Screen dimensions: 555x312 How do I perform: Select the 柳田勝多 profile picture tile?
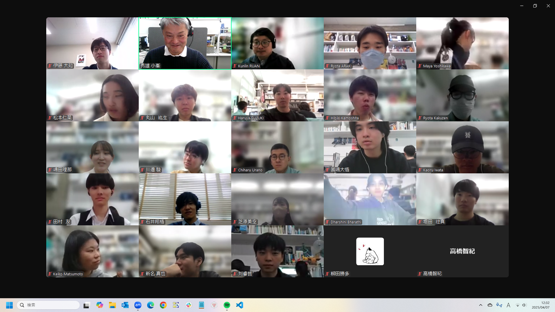[x=370, y=251]
